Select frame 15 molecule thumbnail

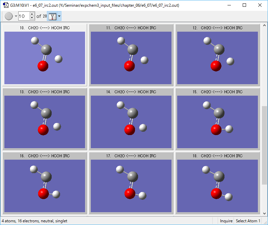(217, 122)
